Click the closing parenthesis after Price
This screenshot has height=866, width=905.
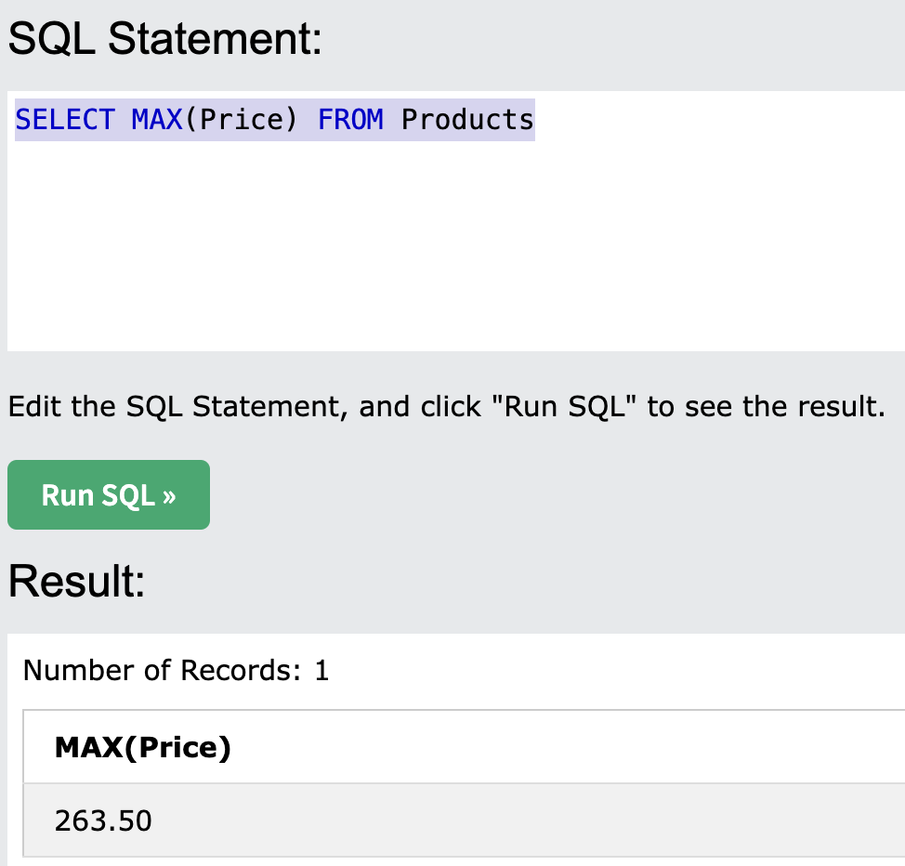[x=292, y=120]
